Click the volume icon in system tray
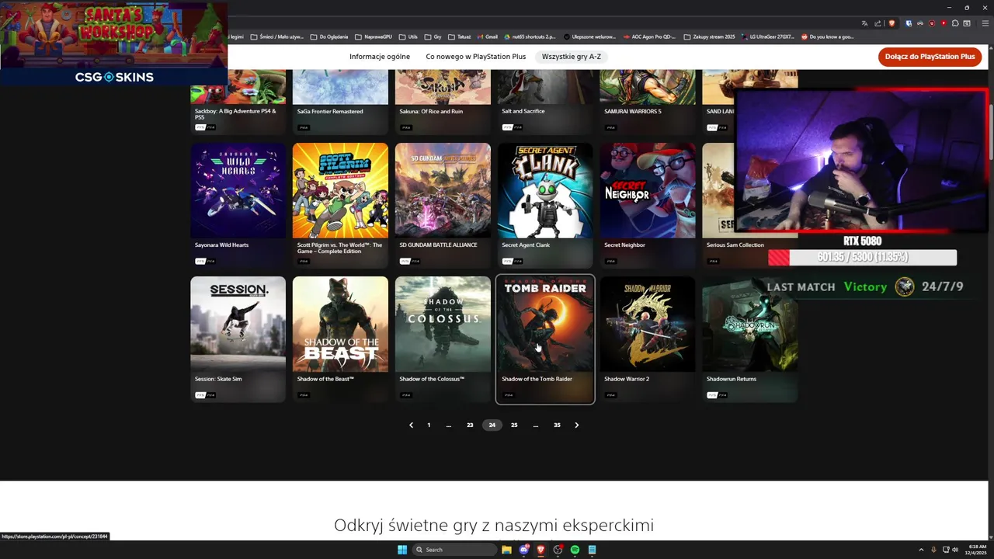The image size is (994, 559). click(x=955, y=550)
